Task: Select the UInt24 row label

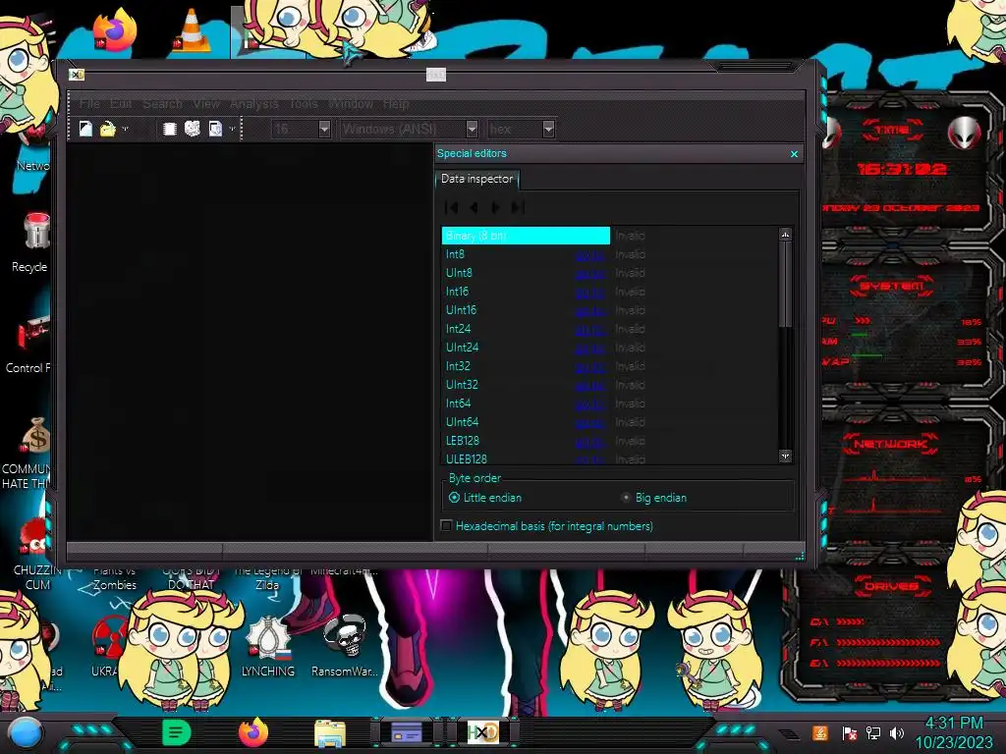Action: click(x=462, y=348)
